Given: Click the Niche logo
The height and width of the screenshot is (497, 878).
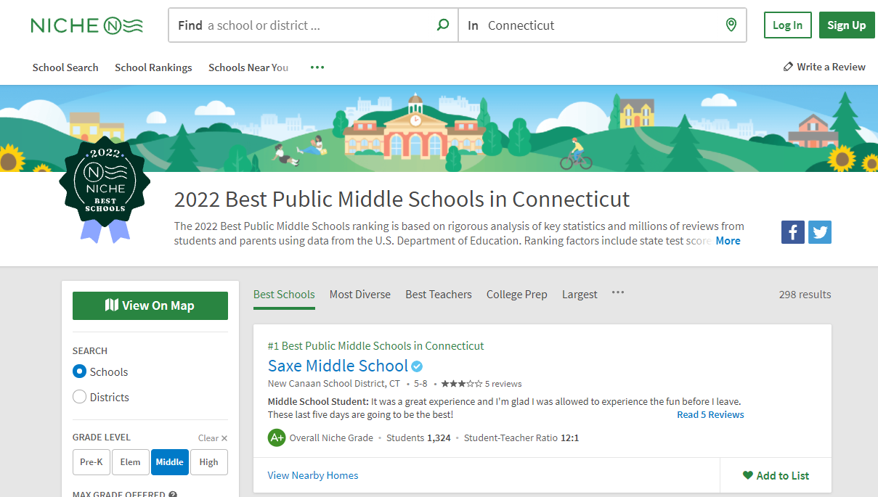Looking at the screenshot, I should coord(86,25).
